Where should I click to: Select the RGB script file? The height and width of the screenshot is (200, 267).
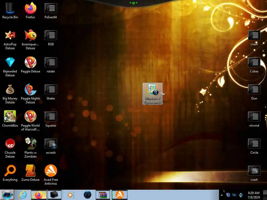[x=51, y=38]
